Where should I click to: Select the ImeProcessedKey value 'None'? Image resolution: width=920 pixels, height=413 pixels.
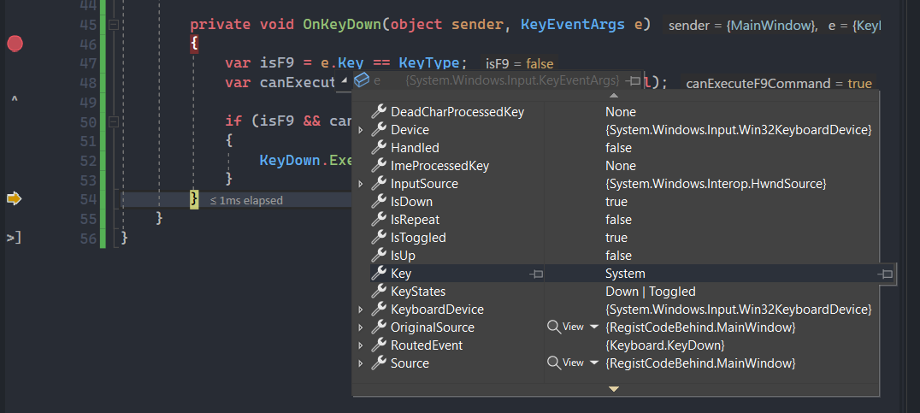coord(620,166)
